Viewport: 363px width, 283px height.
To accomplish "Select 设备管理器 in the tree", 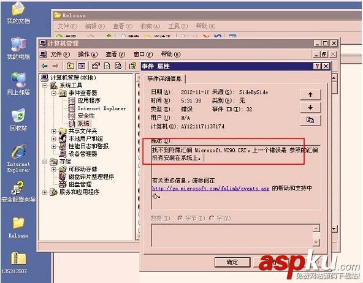I will 83,154.
